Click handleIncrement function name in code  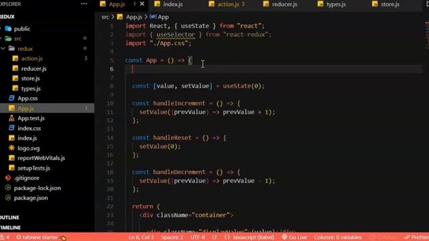pyautogui.click(x=179, y=103)
